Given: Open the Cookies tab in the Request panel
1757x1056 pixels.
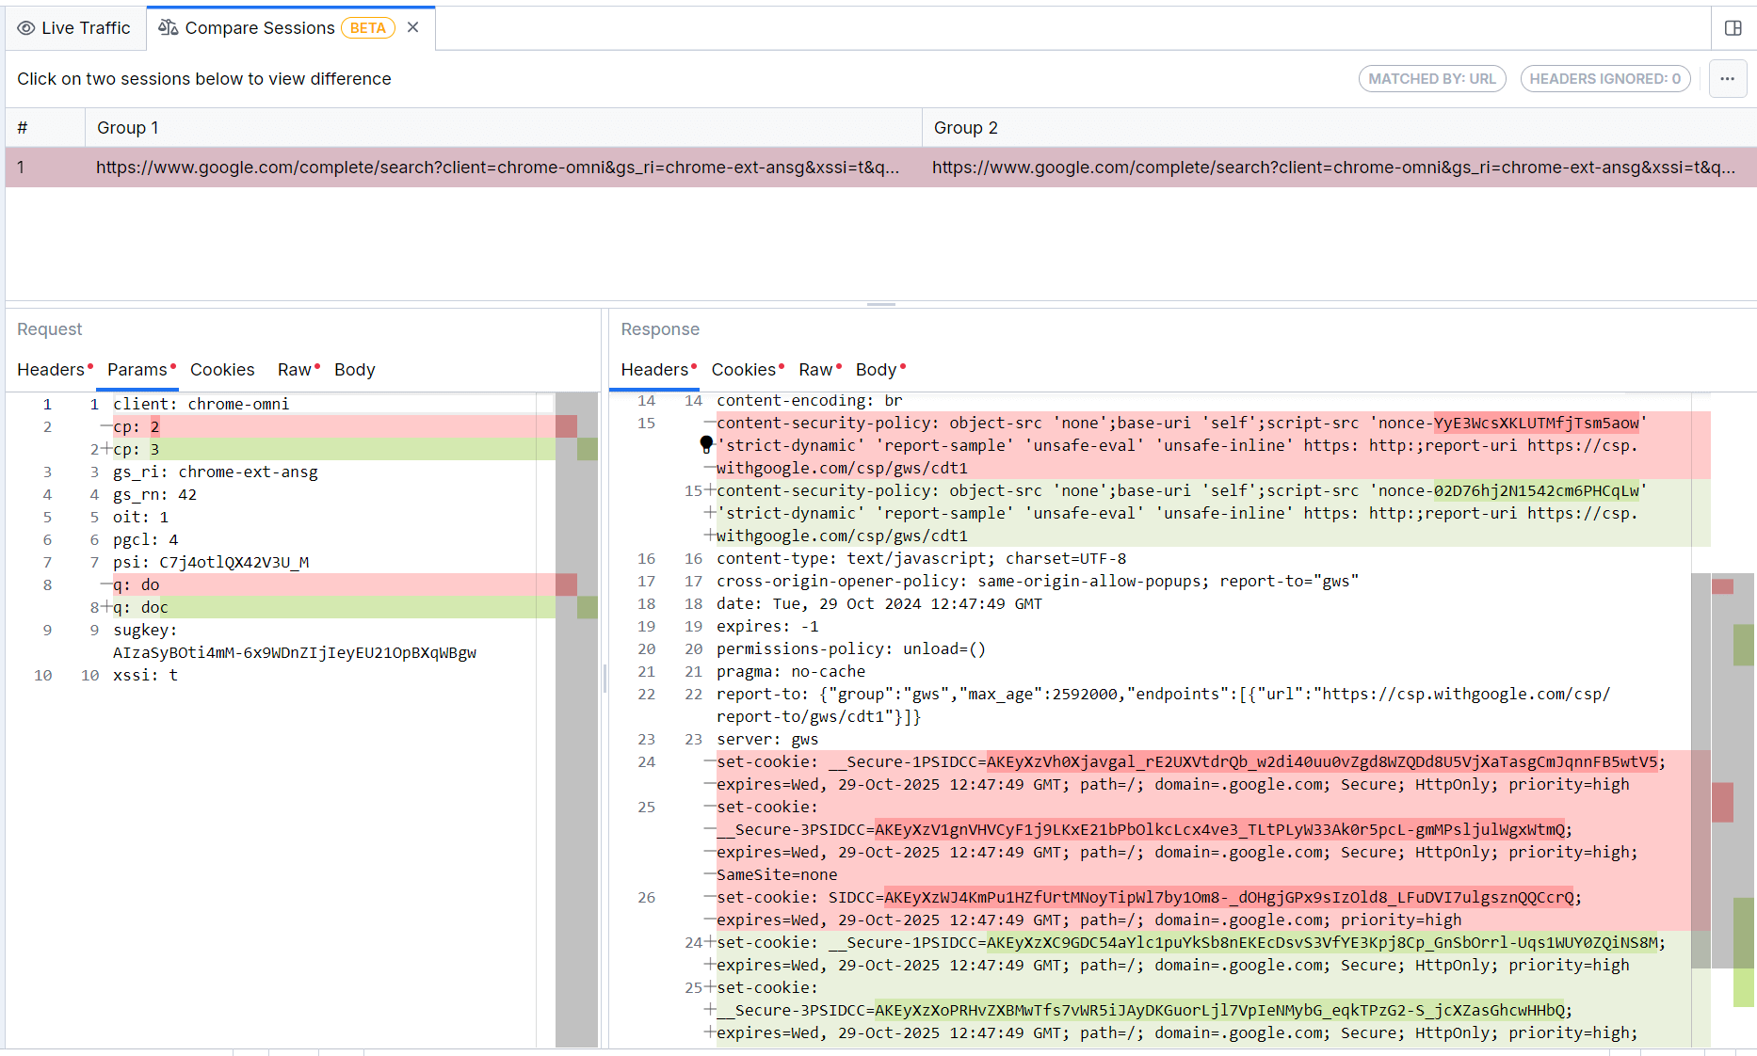Looking at the screenshot, I should click(x=222, y=369).
